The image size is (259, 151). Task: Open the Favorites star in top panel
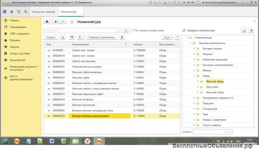(x=12, y=12)
